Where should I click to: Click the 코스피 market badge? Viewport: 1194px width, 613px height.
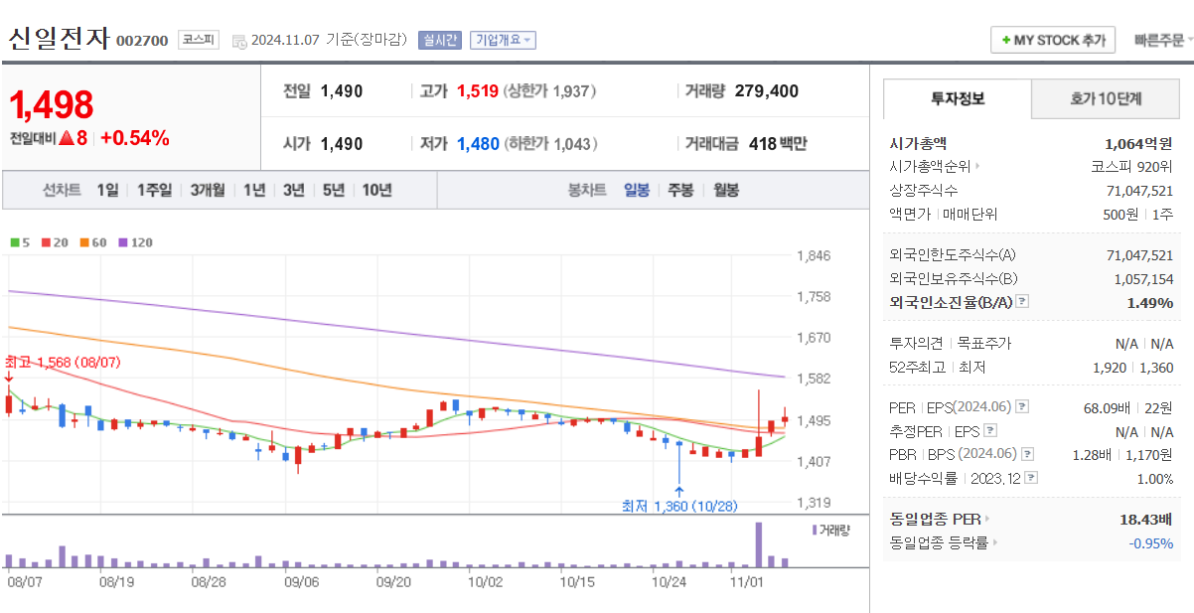tap(199, 40)
